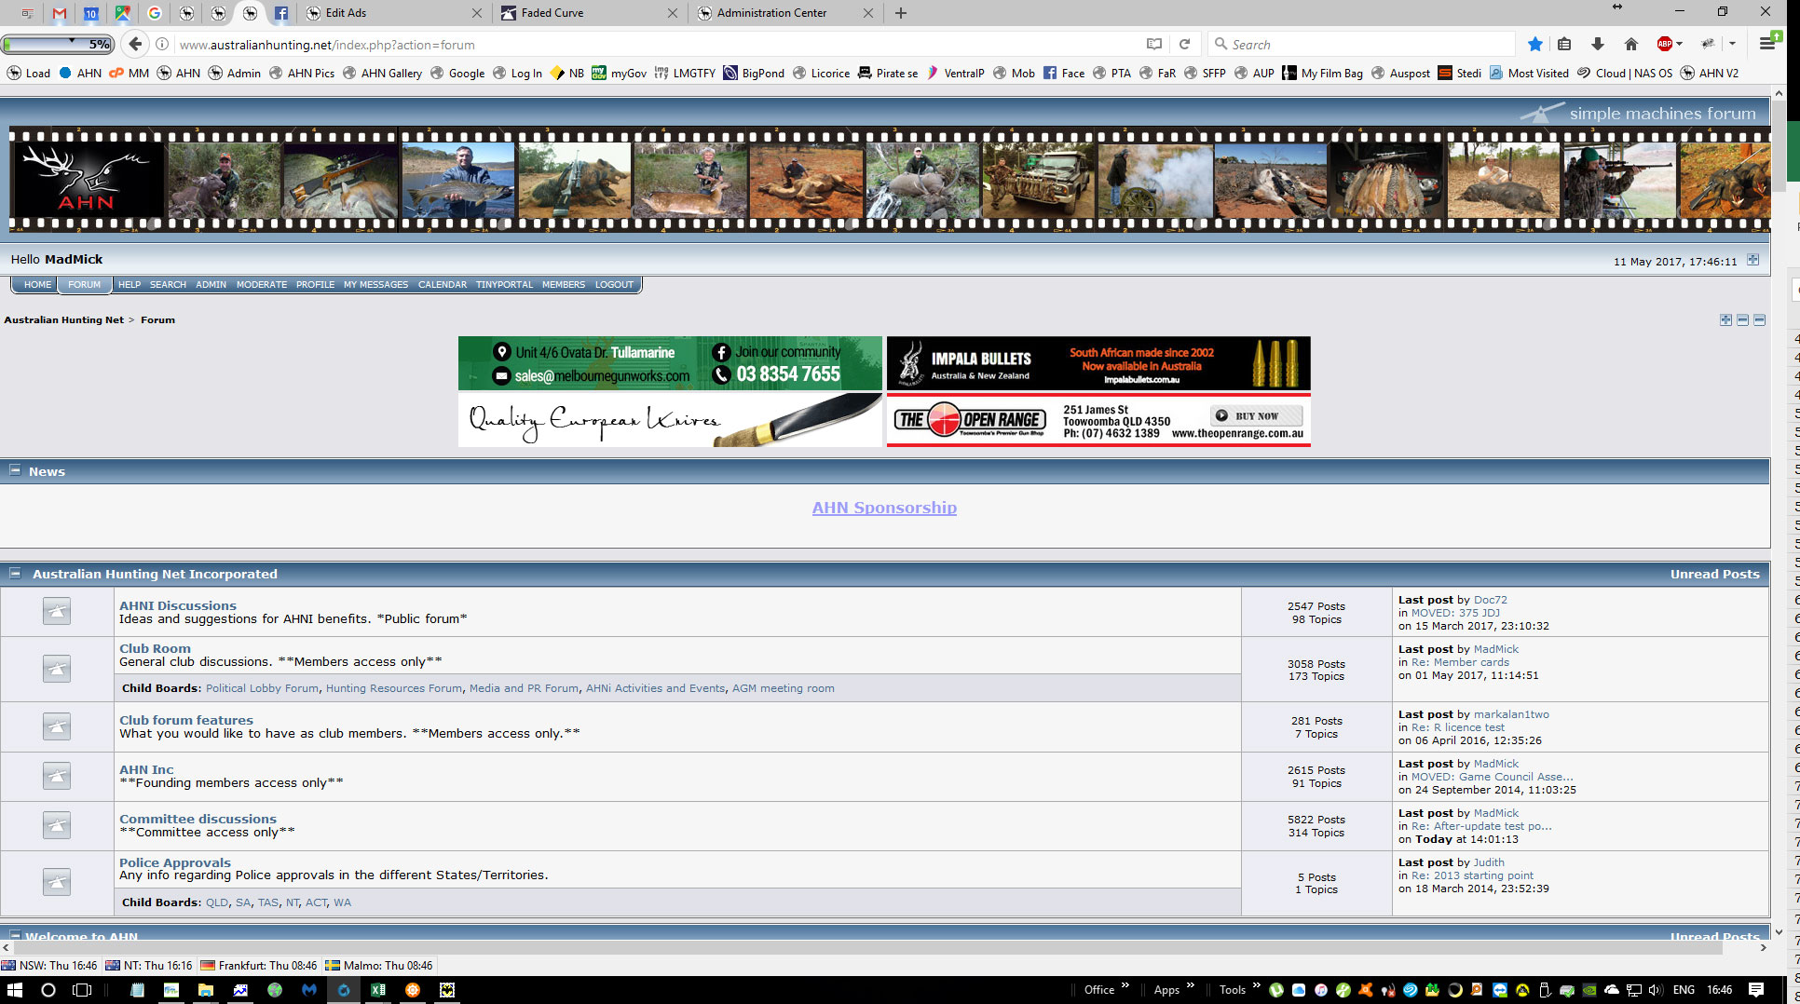
Task: Open the MY MESSAGES menu item
Action: pyautogui.click(x=375, y=285)
